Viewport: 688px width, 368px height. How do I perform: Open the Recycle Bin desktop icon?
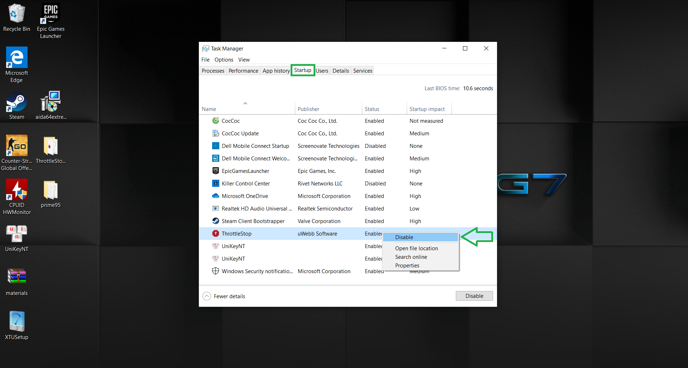16,18
